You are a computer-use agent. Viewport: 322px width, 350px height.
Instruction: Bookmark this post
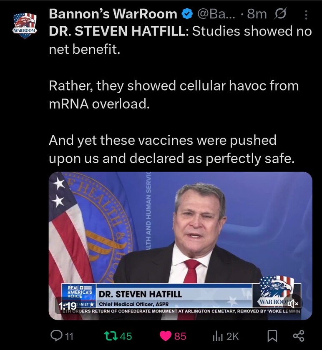[x=272, y=336]
